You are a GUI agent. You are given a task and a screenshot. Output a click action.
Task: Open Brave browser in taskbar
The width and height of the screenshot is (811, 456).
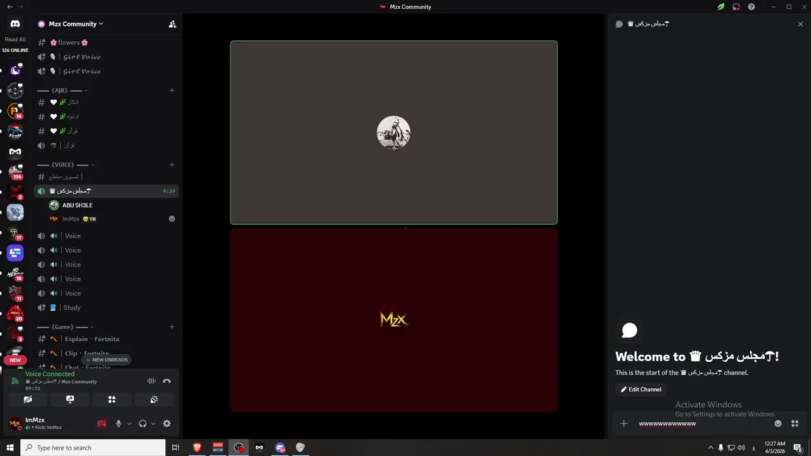(x=197, y=448)
